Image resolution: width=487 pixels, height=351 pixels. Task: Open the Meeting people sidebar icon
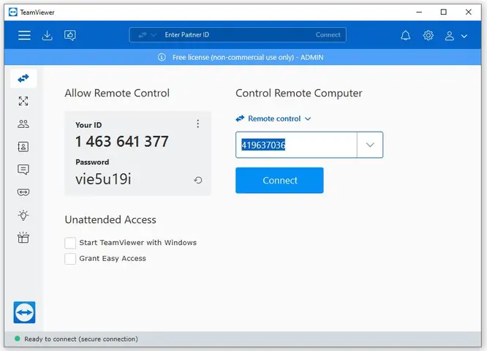pos(23,124)
